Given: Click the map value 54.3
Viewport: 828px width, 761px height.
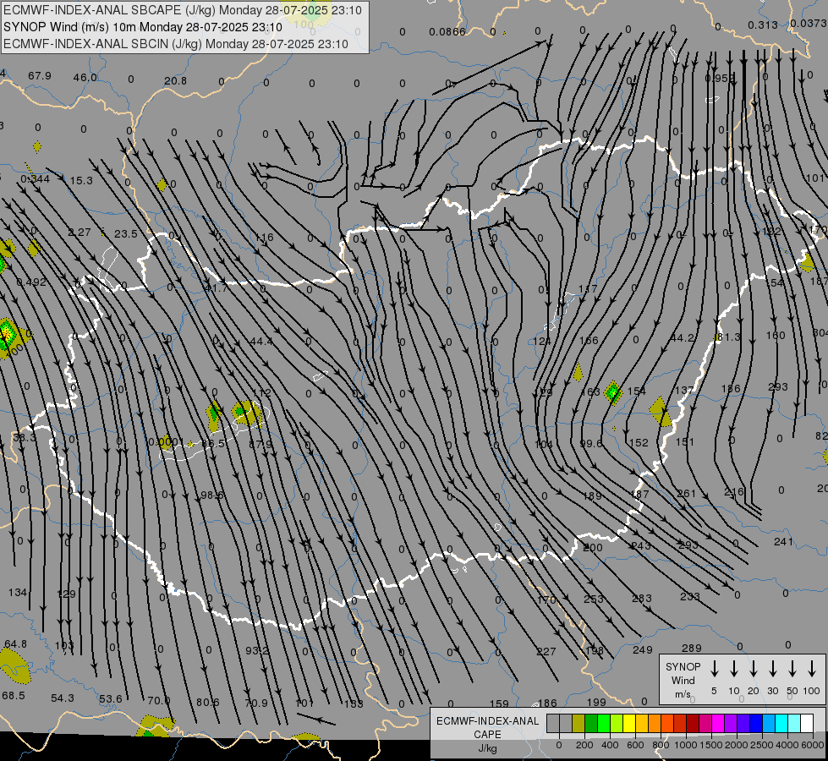Looking at the screenshot, I should tap(63, 698).
